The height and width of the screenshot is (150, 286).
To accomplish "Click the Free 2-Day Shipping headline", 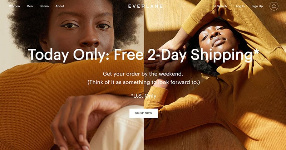I will (x=144, y=55).
